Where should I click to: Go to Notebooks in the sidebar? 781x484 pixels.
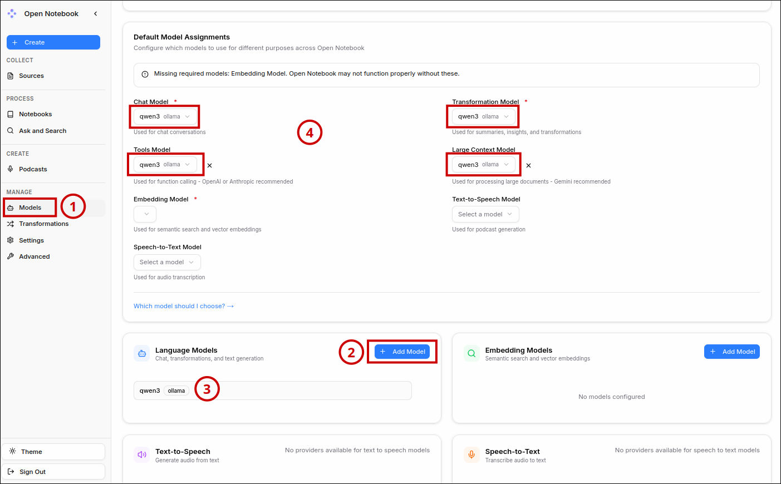click(x=35, y=114)
